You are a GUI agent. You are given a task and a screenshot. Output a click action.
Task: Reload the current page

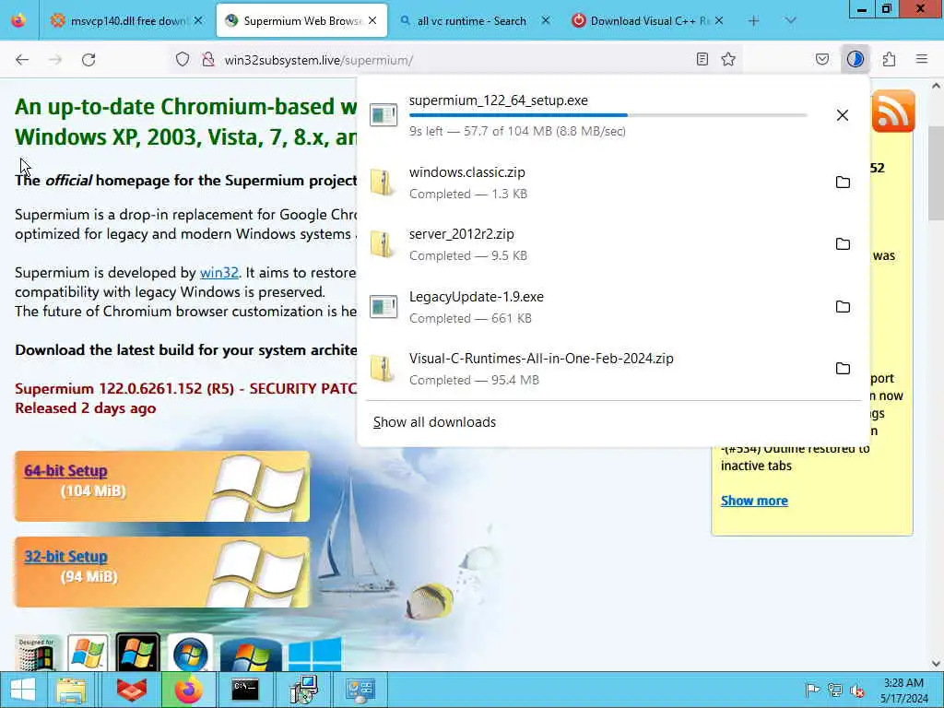point(88,60)
